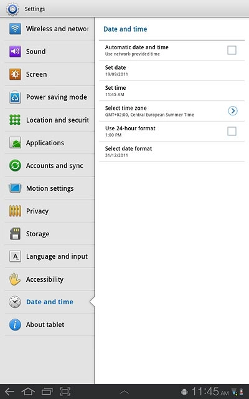The height and width of the screenshot is (399, 249).
Task: Open Storage using the SD card icon
Action: (15, 234)
